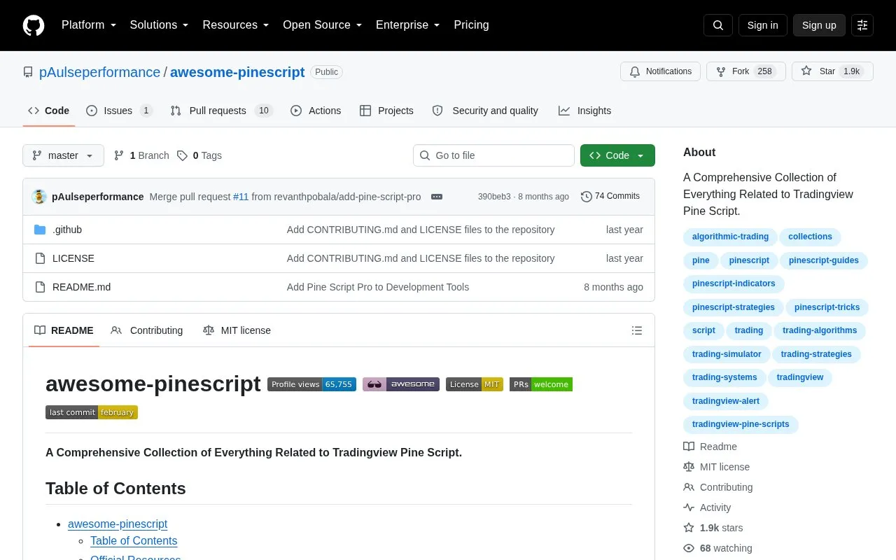Image resolution: width=896 pixels, height=560 pixels.
Task: Expand the Open Source menu
Action: tap(323, 25)
